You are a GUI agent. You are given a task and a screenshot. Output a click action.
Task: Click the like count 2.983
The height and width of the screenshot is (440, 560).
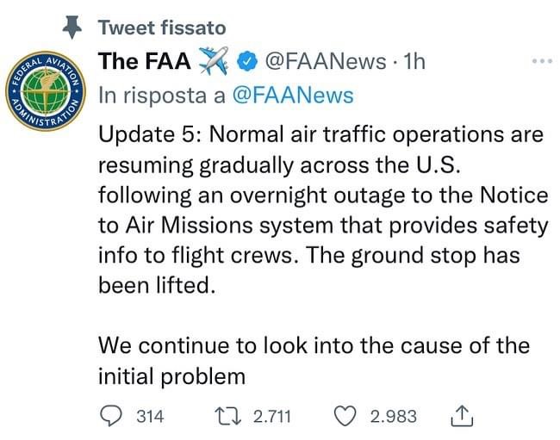click(393, 416)
